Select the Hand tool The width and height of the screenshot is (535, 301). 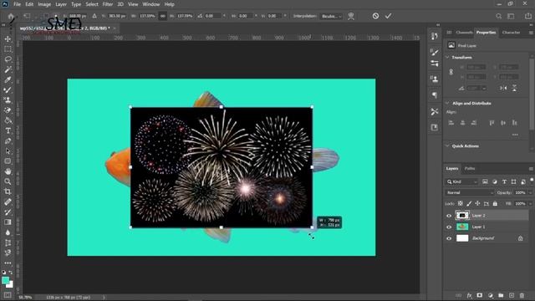pos(8,171)
